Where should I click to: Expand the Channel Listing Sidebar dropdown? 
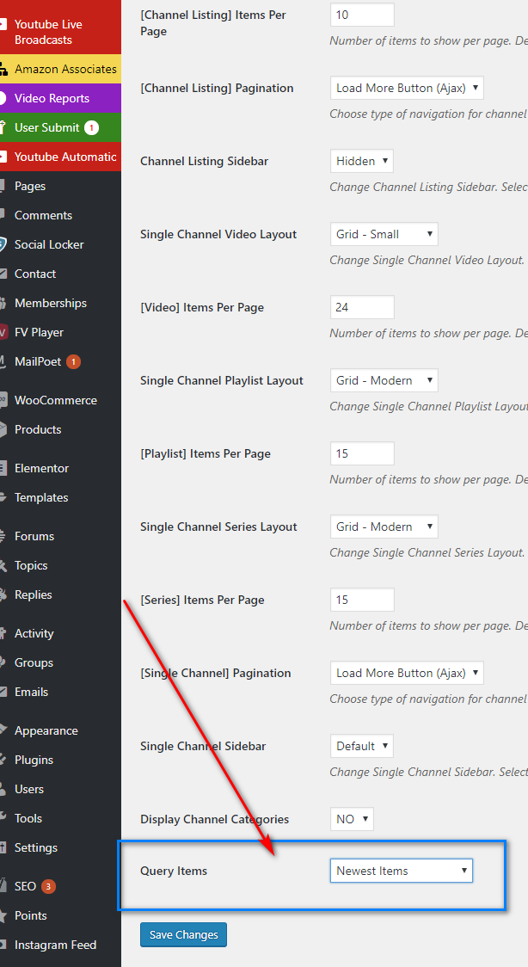point(361,161)
